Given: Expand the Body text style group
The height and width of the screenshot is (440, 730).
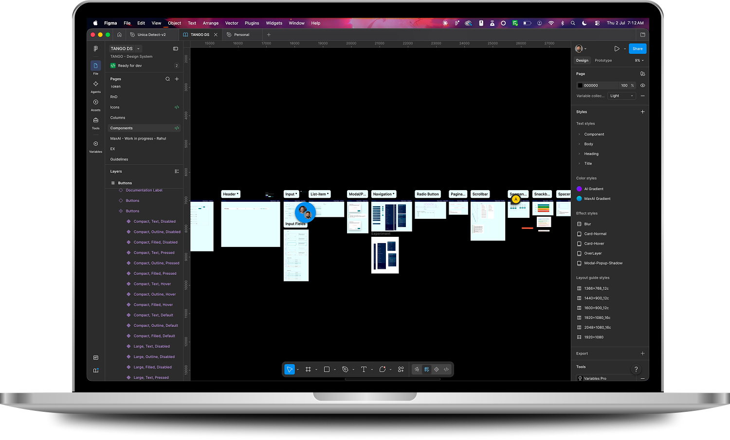Looking at the screenshot, I should [x=579, y=144].
